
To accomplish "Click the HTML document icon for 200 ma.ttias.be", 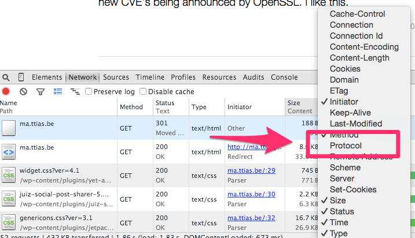I will (9, 151).
